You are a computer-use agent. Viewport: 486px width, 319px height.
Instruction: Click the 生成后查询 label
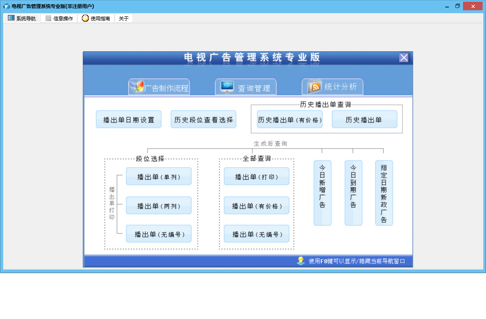click(x=270, y=144)
